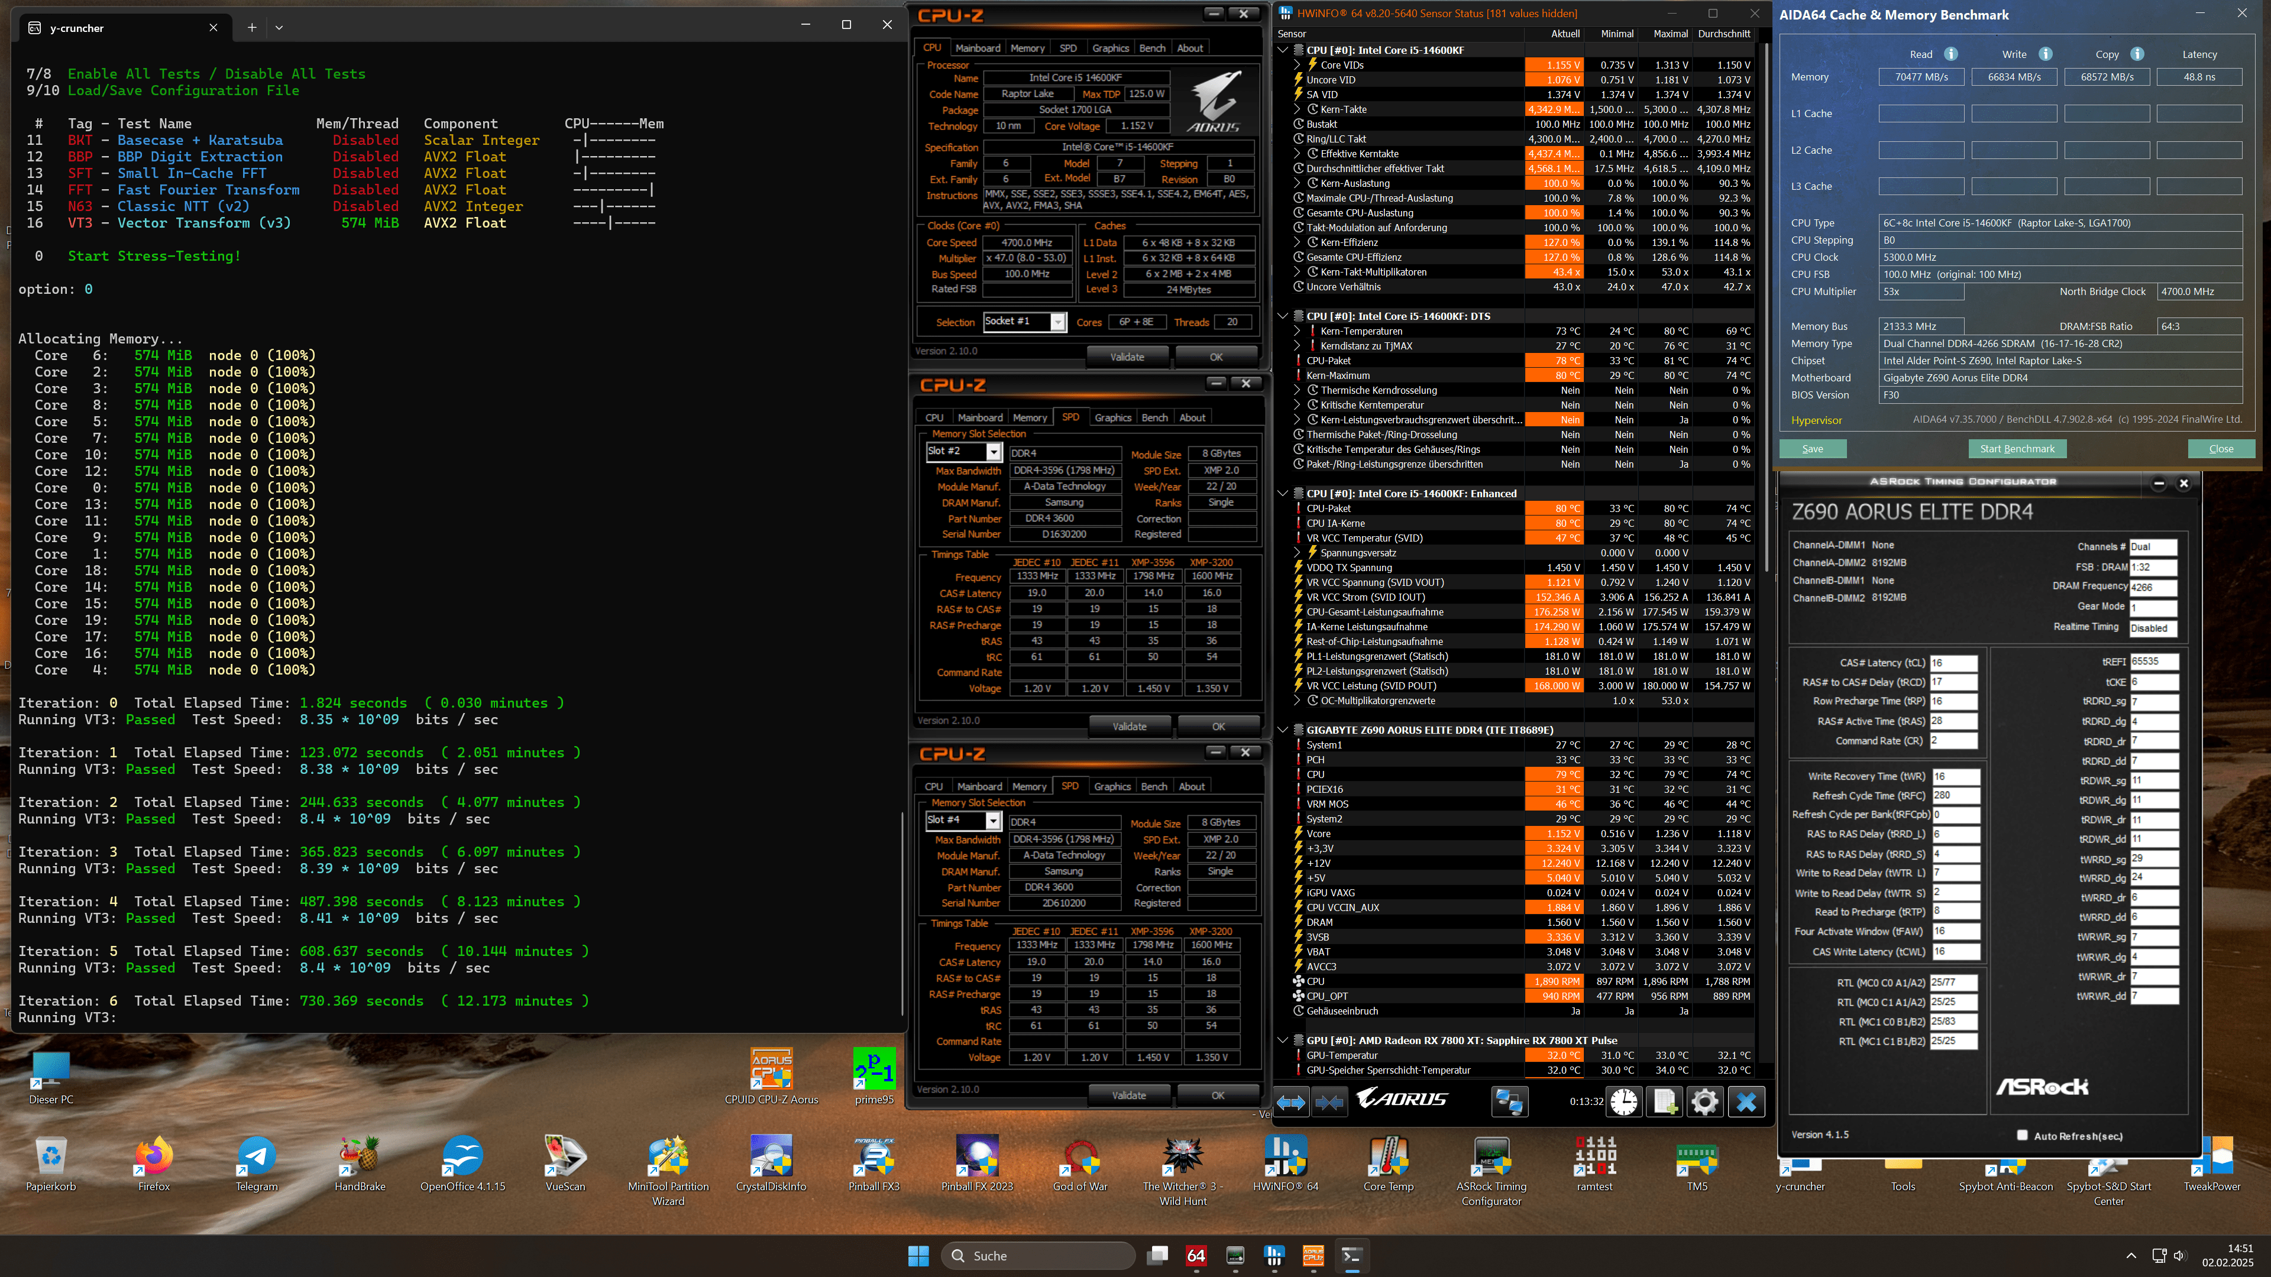Screen dimensions: 2271x1277
Task: Switch to Mainboard tab in top CPU-Z
Action: (978, 48)
